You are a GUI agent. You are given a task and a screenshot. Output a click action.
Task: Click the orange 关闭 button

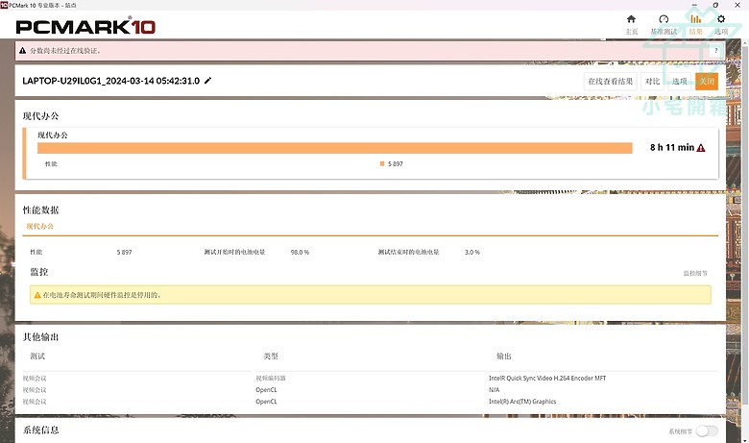pos(707,82)
